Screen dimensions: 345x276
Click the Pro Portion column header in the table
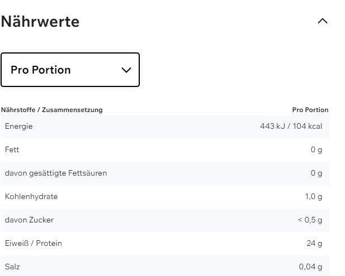(x=310, y=110)
